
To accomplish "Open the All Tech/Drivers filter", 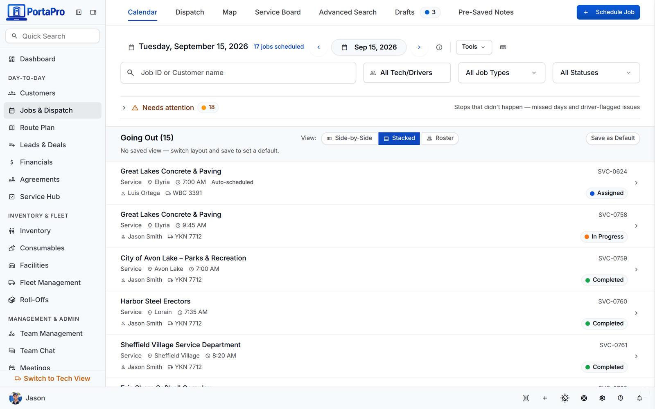I will click(x=407, y=73).
